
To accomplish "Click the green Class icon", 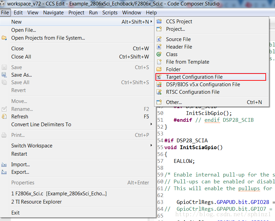I will 159,54.
